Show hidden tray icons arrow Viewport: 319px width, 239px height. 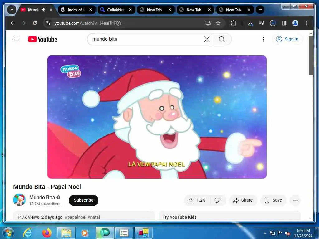click(265, 233)
